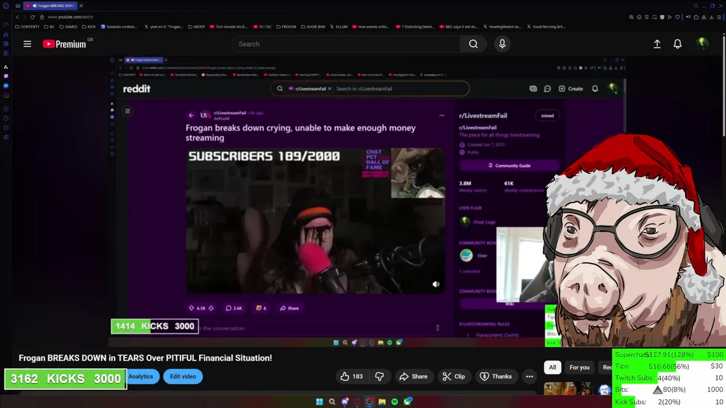Open the YouTube upload/create icon
726x408 pixels.
coord(657,44)
